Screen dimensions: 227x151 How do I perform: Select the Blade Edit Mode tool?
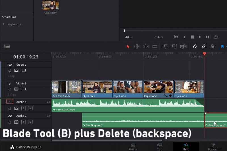tap(154, 46)
